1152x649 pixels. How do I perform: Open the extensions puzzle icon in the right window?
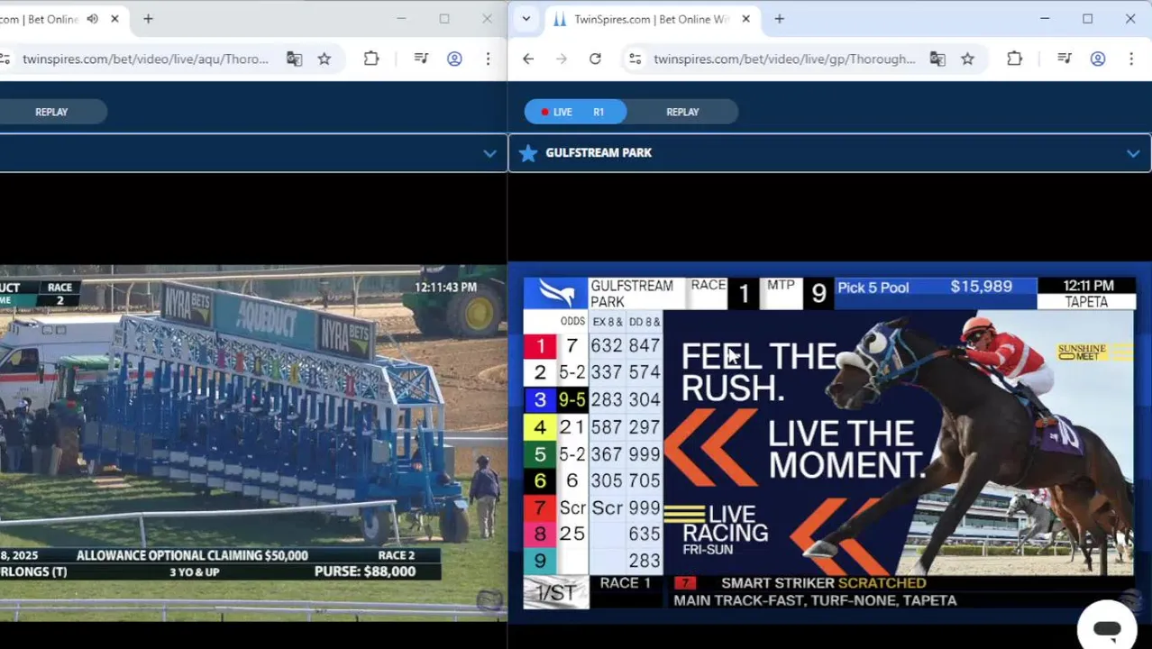click(1014, 59)
